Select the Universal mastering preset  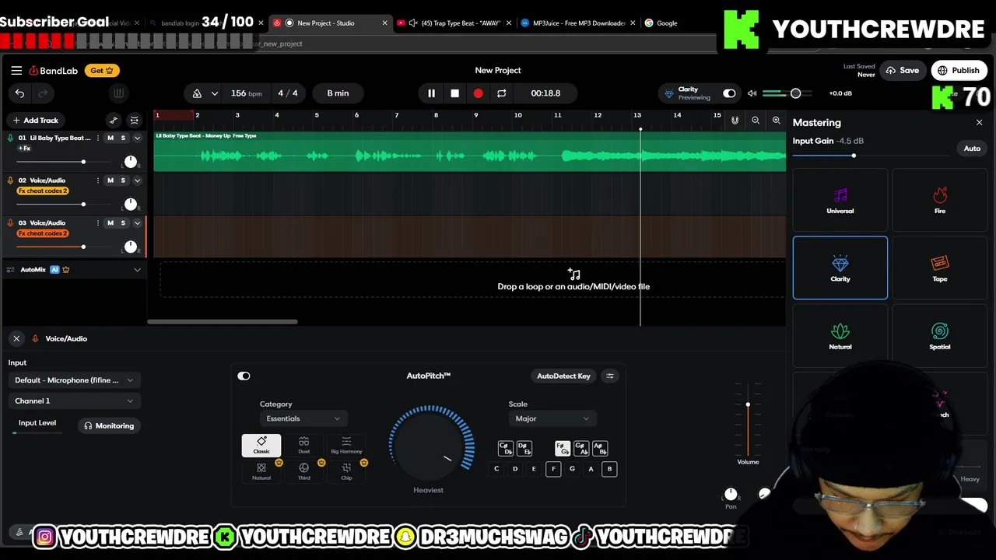(x=840, y=200)
